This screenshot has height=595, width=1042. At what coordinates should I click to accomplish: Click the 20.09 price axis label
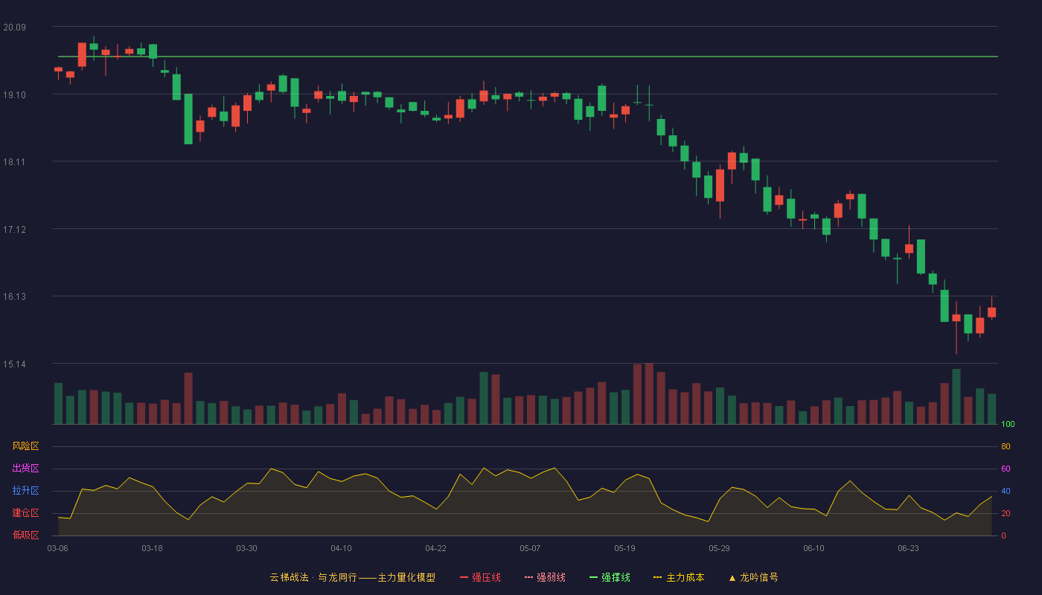point(14,28)
